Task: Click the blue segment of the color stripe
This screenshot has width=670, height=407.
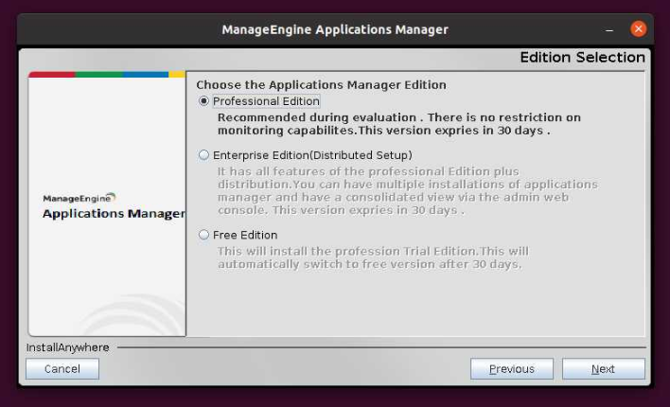Action: [x=145, y=74]
